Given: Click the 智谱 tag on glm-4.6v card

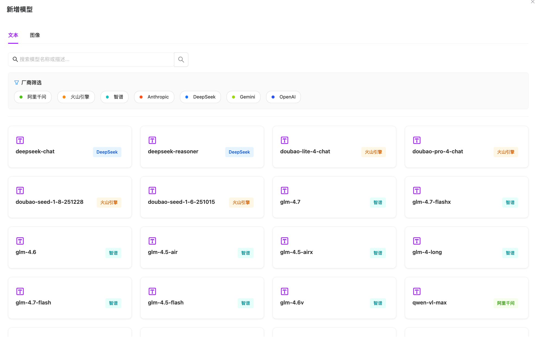Looking at the screenshot, I should [x=378, y=303].
